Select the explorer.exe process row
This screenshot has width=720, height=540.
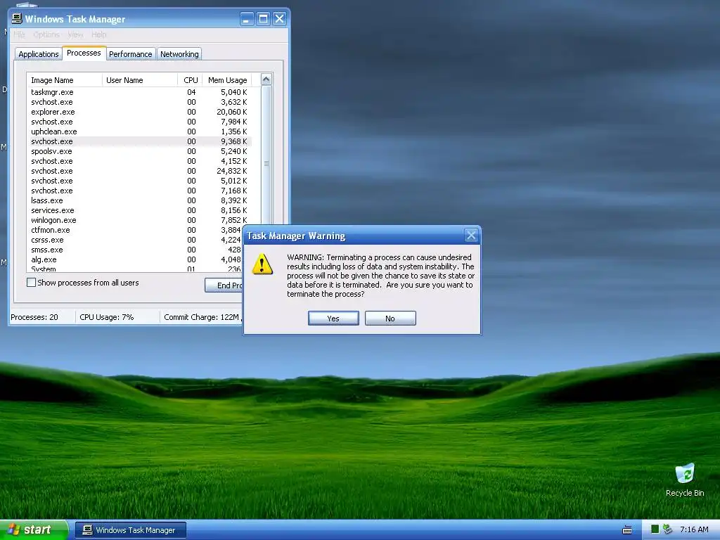tap(139, 112)
